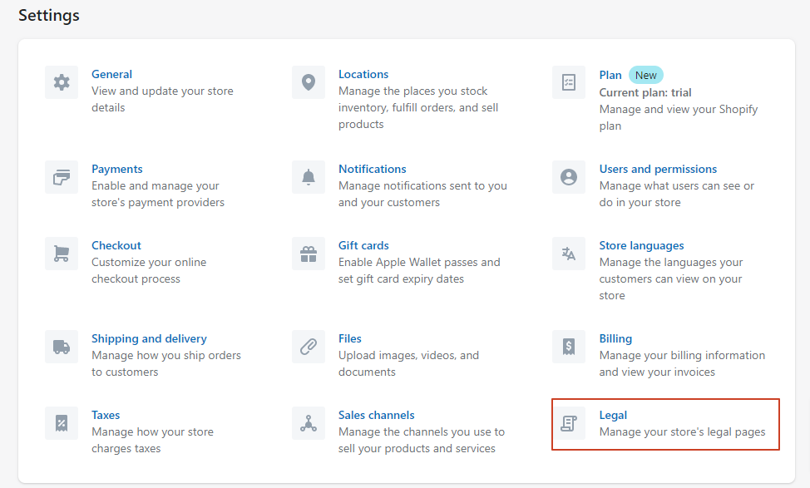
Task: Click the Plan checklist icon
Action: click(x=569, y=82)
